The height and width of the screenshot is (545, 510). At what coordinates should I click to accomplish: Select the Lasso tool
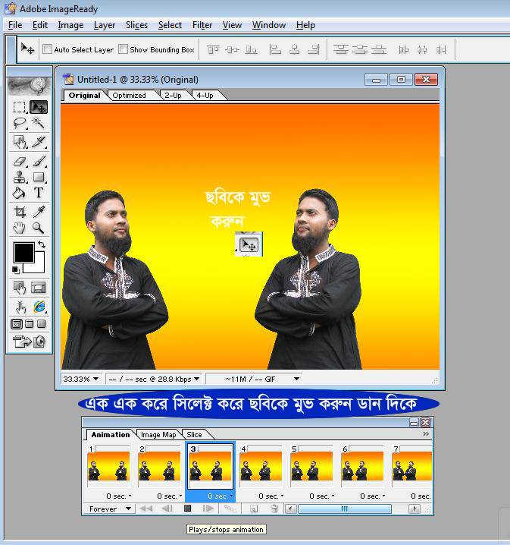point(20,123)
